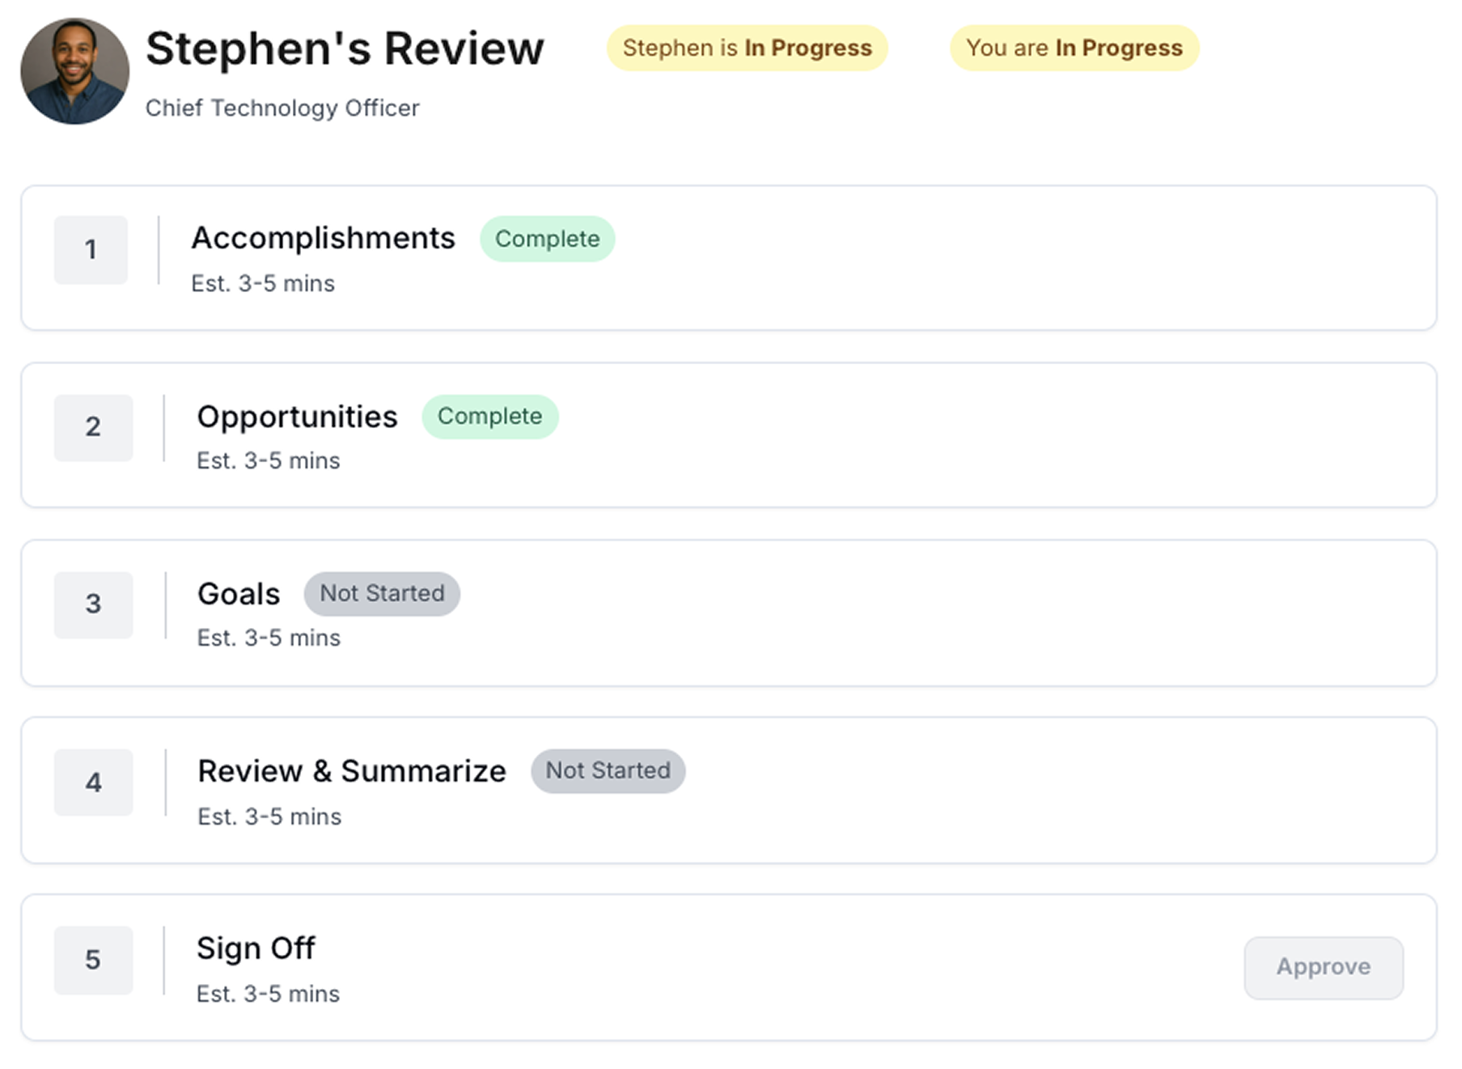Click Not Started badge beside Review & Summarize

click(608, 771)
